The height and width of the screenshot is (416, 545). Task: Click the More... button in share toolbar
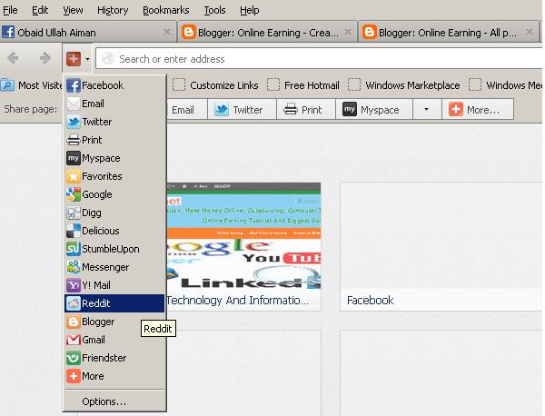click(x=478, y=110)
